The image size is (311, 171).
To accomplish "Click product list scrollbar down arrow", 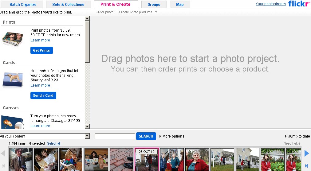I will pos(87,126).
